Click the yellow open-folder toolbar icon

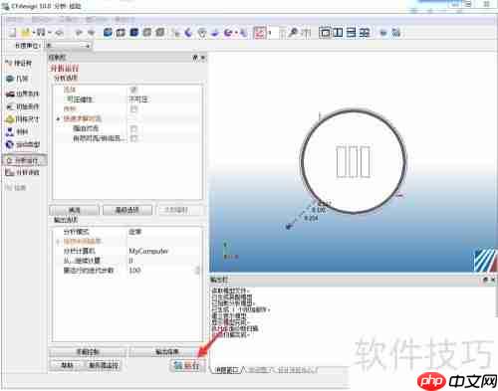[26, 32]
